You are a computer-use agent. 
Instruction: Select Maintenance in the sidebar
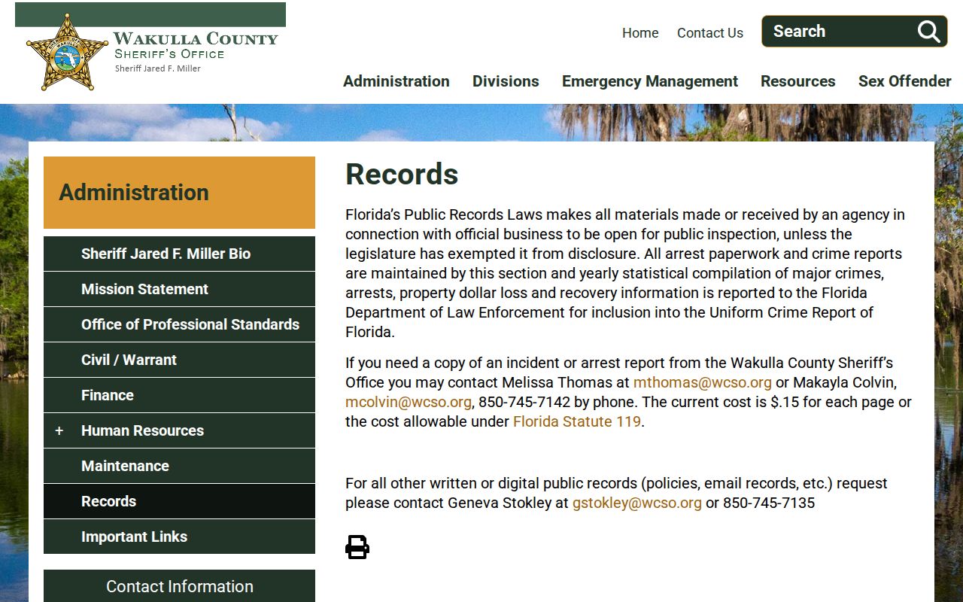click(x=179, y=466)
